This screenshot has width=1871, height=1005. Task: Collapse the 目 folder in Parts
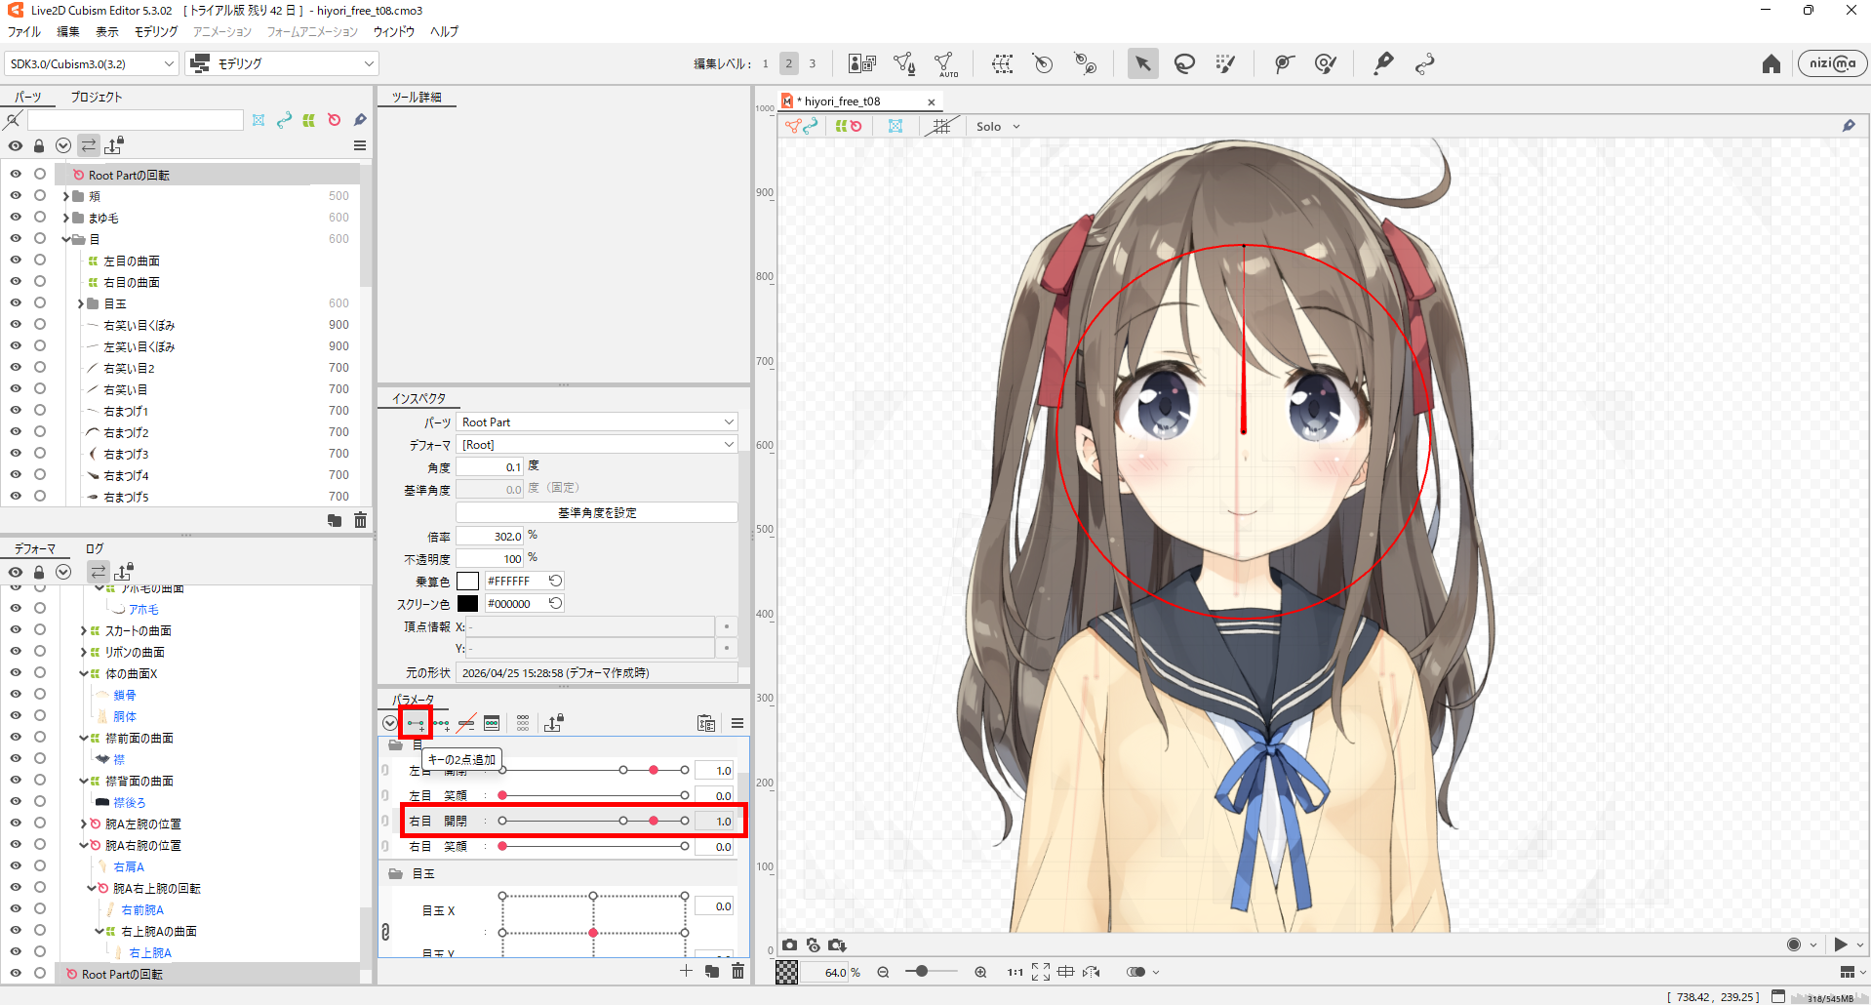tap(66, 239)
